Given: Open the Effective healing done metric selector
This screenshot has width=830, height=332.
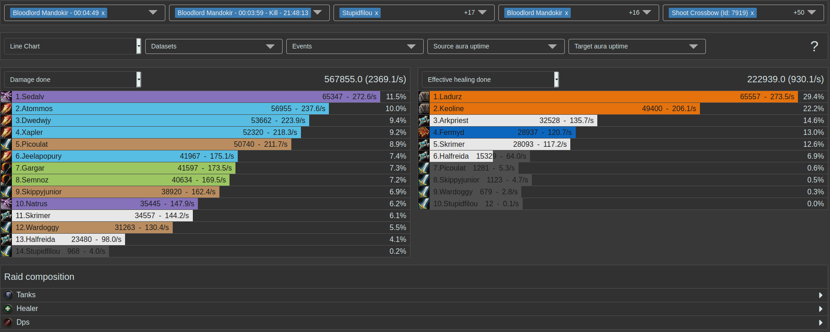Looking at the screenshot, I should [491, 80].
